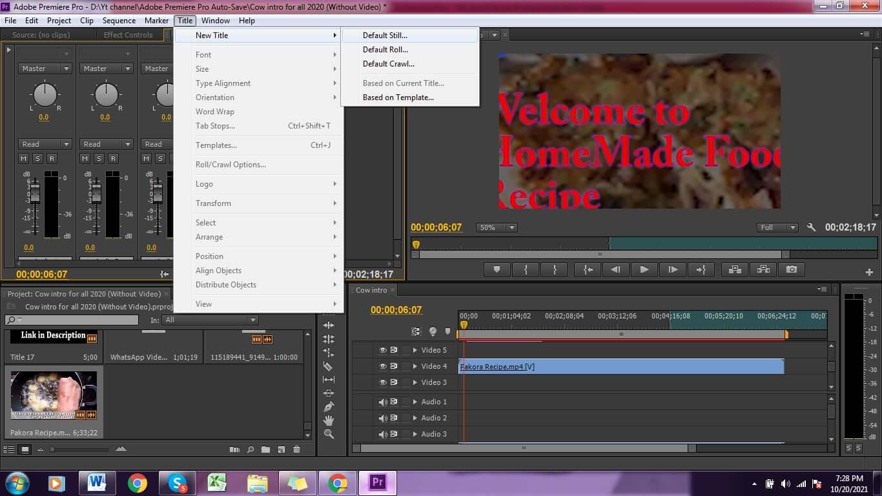
Task: Click the project search field
Action: 72,320
